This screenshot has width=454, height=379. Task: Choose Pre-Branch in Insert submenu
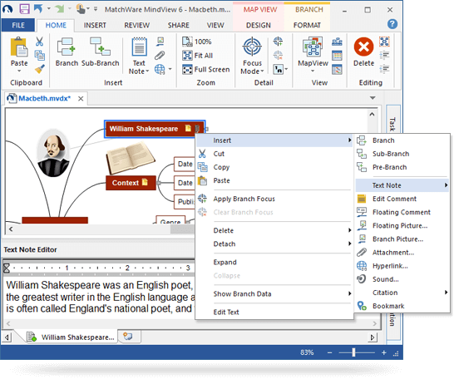402,167
